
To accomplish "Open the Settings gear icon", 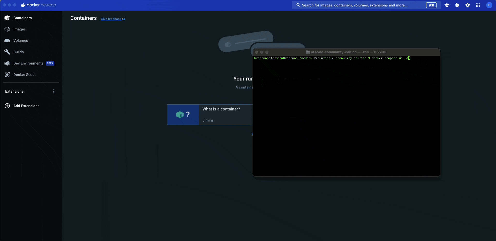I will click(468, 5).
